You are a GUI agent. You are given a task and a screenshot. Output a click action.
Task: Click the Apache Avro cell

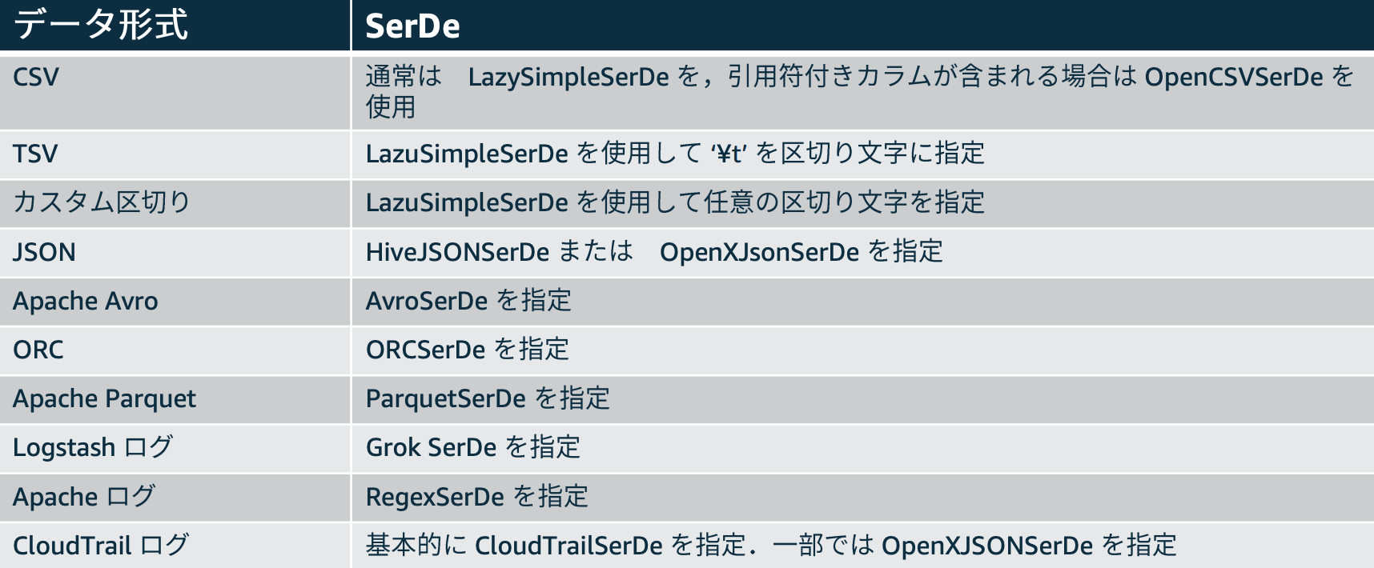[x=175, y=302]
